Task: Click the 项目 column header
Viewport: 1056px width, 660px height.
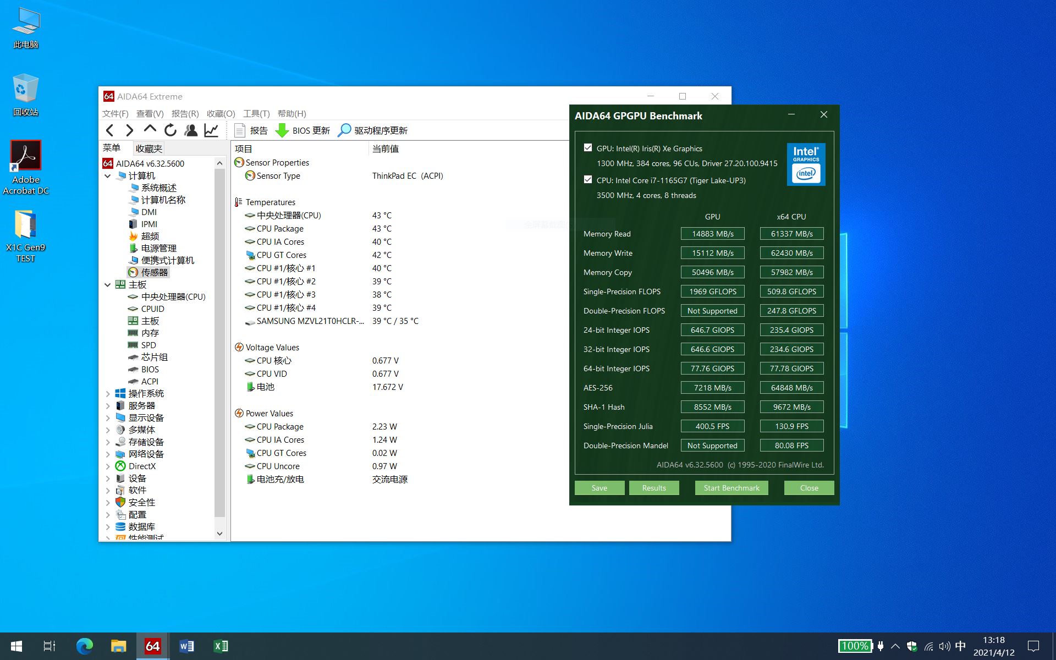Action: point(300,148)
